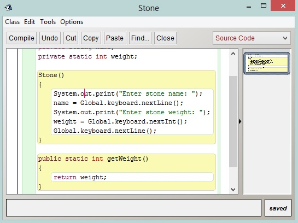
Task: Click the Close toolbar button
Action: coord(165,38)
